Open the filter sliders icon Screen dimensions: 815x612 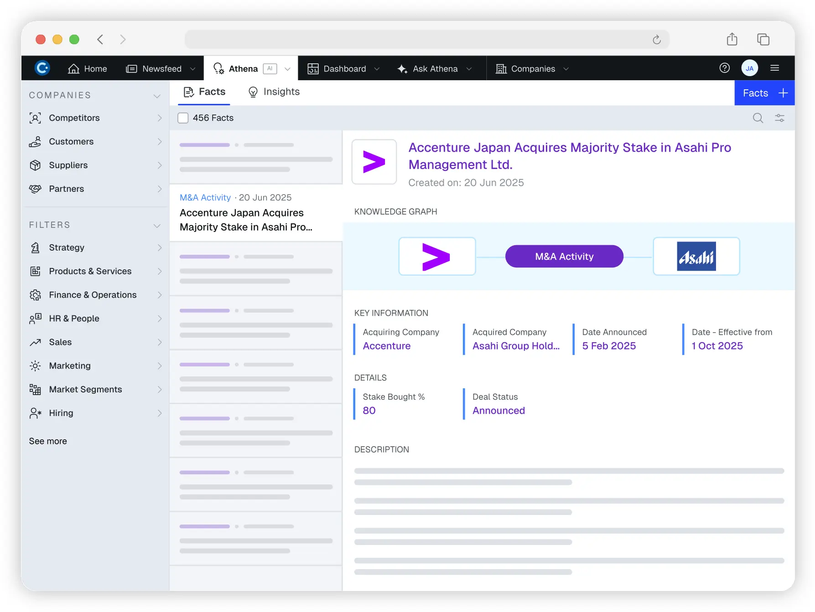click(779, 118)
